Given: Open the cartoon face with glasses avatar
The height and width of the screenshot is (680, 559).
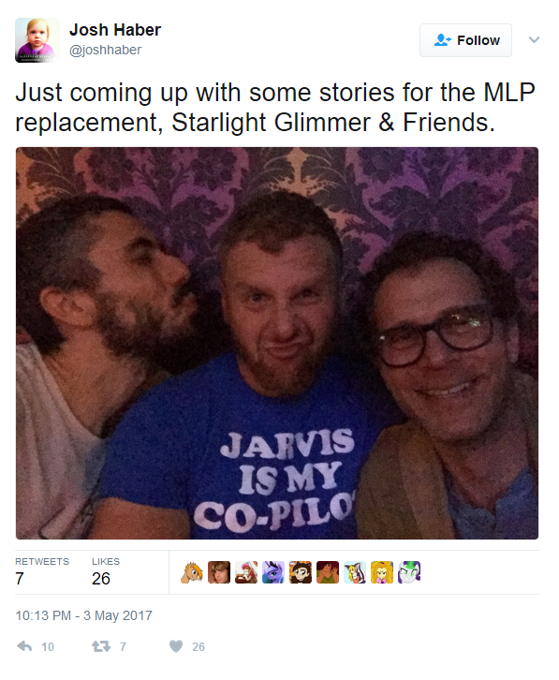Looking at the screenshot, I should 301,572.
